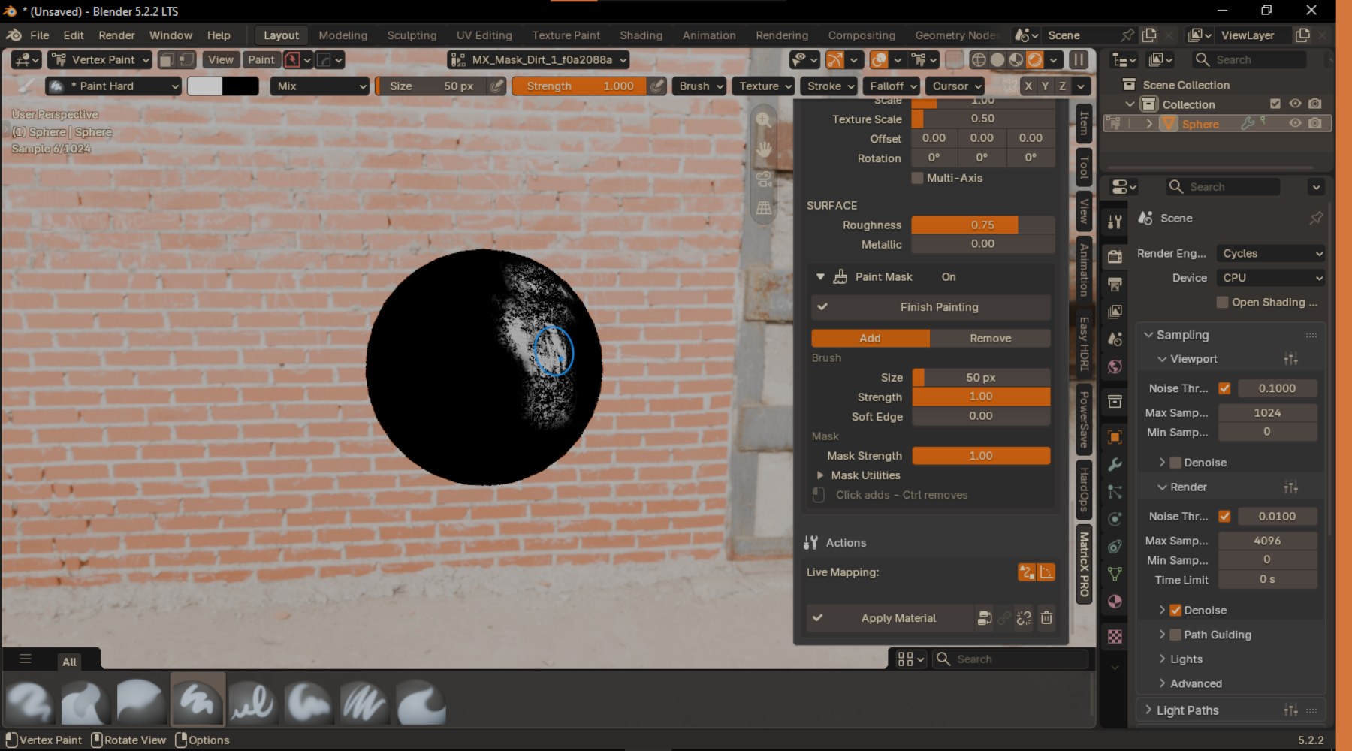Enable Open Shading Language checkbox

(x=1222, y=302)
